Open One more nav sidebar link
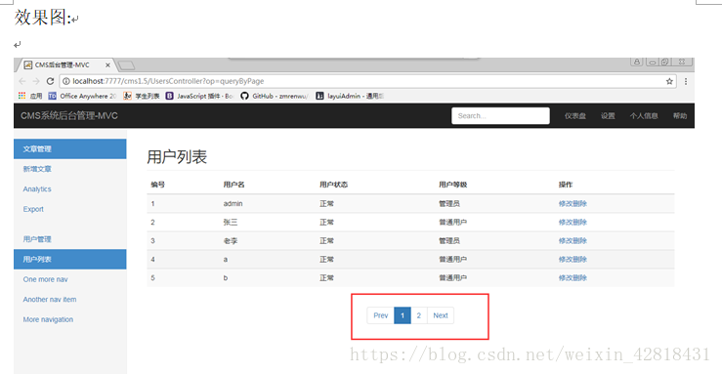 tap(45, 279)
